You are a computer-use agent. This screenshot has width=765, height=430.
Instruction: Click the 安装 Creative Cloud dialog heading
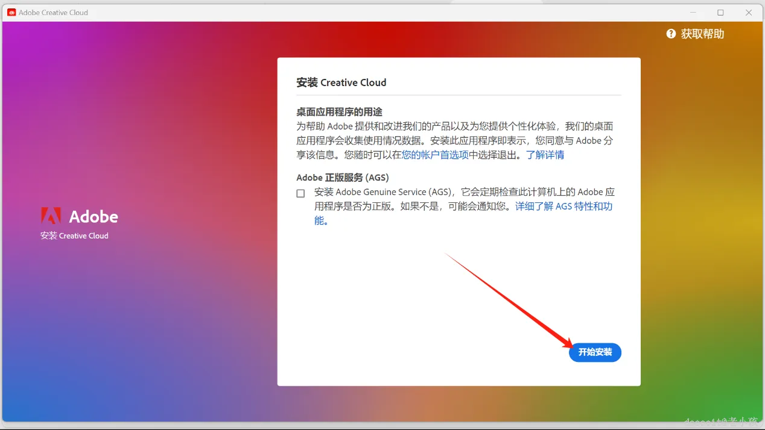tap(341, 83)
